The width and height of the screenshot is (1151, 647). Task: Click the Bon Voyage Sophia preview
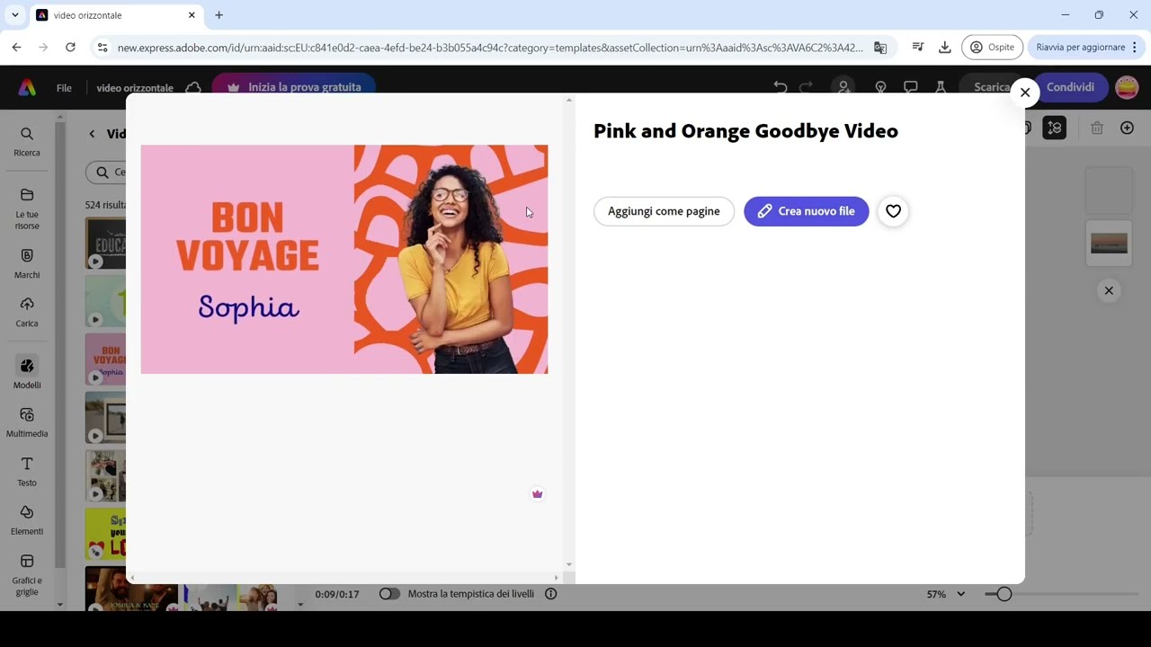click(x=344, y=259)
